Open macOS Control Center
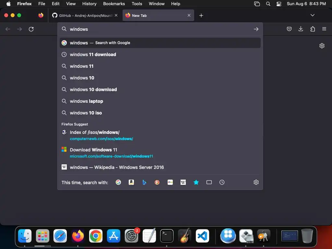Image resolution: width=332 pixels, height=249 pixels. coord(279,4)
